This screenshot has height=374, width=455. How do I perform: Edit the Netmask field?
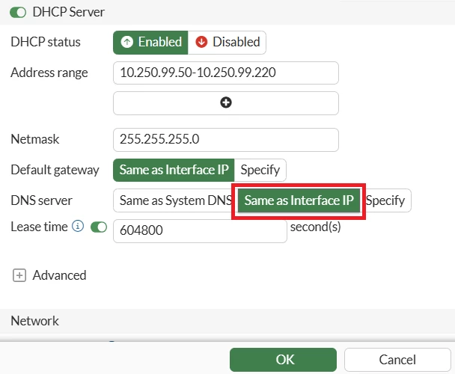pos(226,140)
